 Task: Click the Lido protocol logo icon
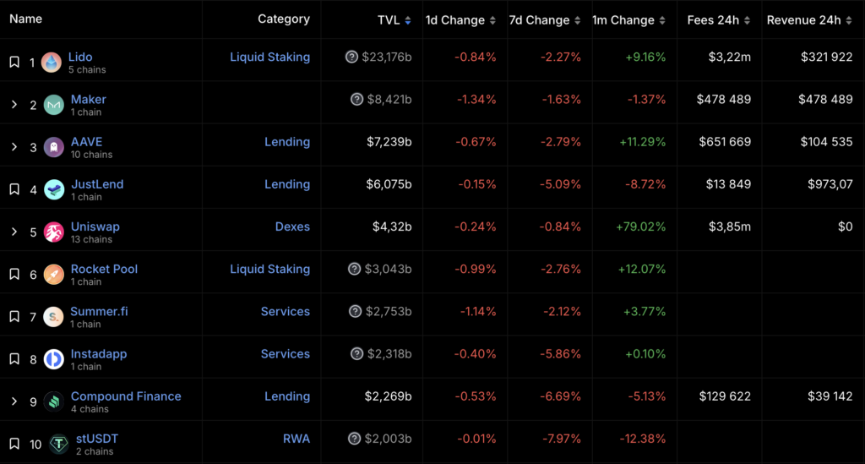(53, 63)
